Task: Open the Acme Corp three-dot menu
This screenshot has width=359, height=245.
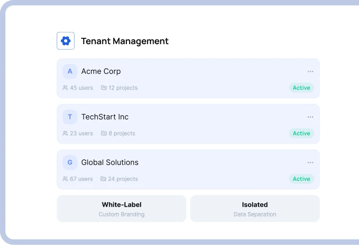Action: (310, 72)
